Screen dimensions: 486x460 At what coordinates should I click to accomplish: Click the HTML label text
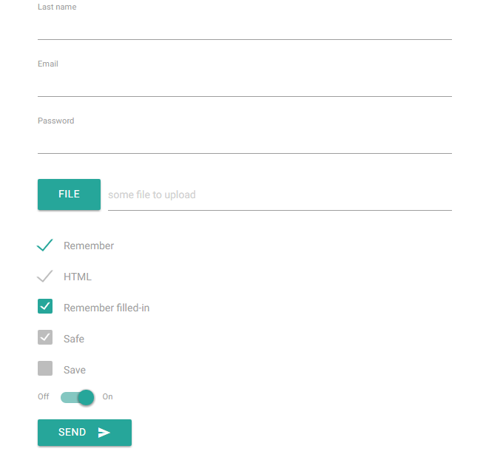[x=78, y=277]
